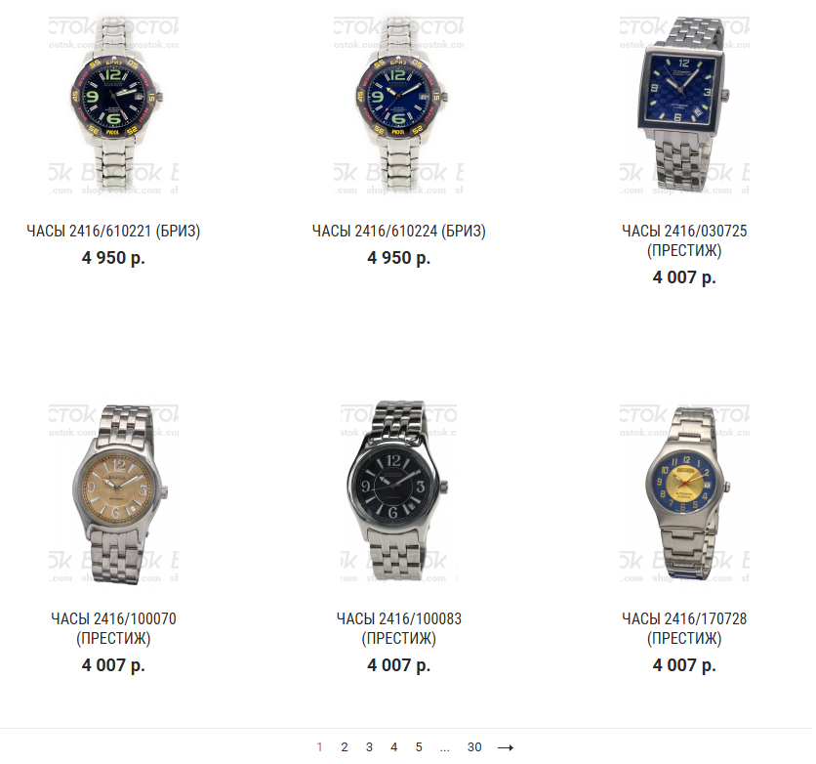Image resolution: width=816 pixels, height=764 pixels.
Task: Go to next page using arrow icon
Action: (x=506, y=747)
